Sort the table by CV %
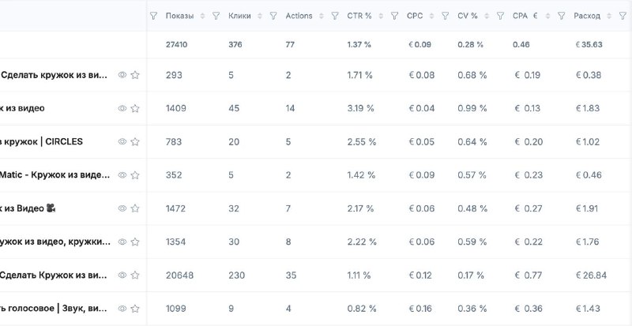The image size is (632, 326). click(487, 16)
